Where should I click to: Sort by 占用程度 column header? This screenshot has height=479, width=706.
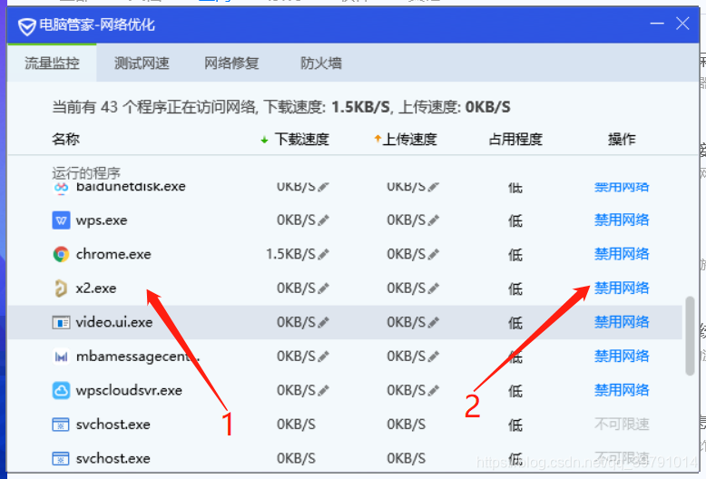pos(515,139)
